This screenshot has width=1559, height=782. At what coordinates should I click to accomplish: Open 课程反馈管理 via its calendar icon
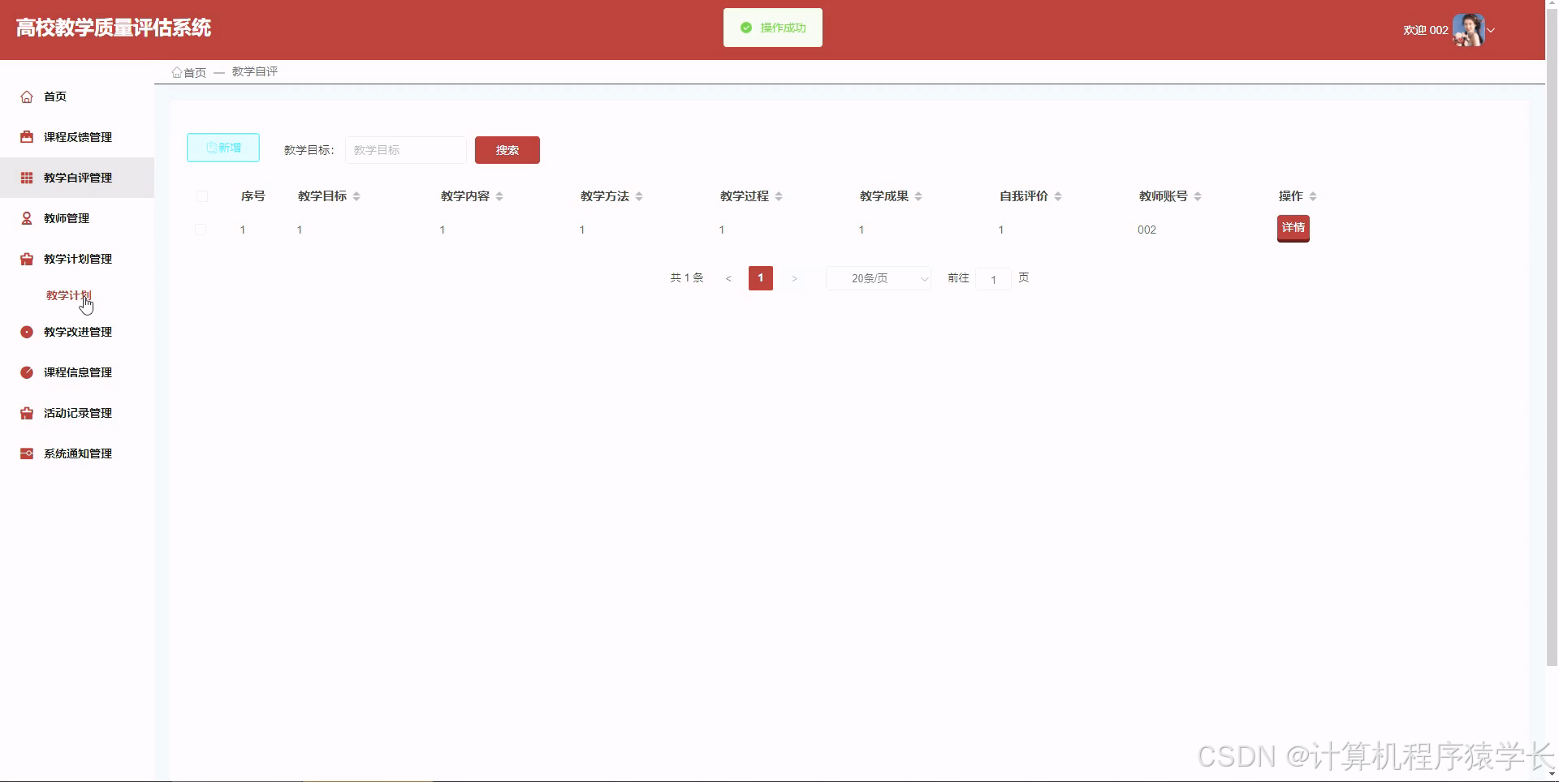point(25,137)
